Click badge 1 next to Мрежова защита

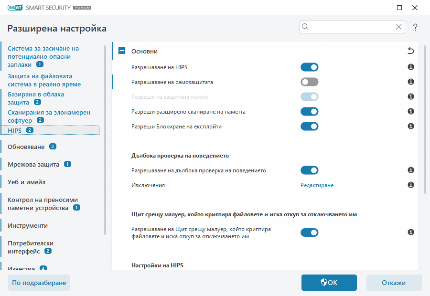(67, 164)
